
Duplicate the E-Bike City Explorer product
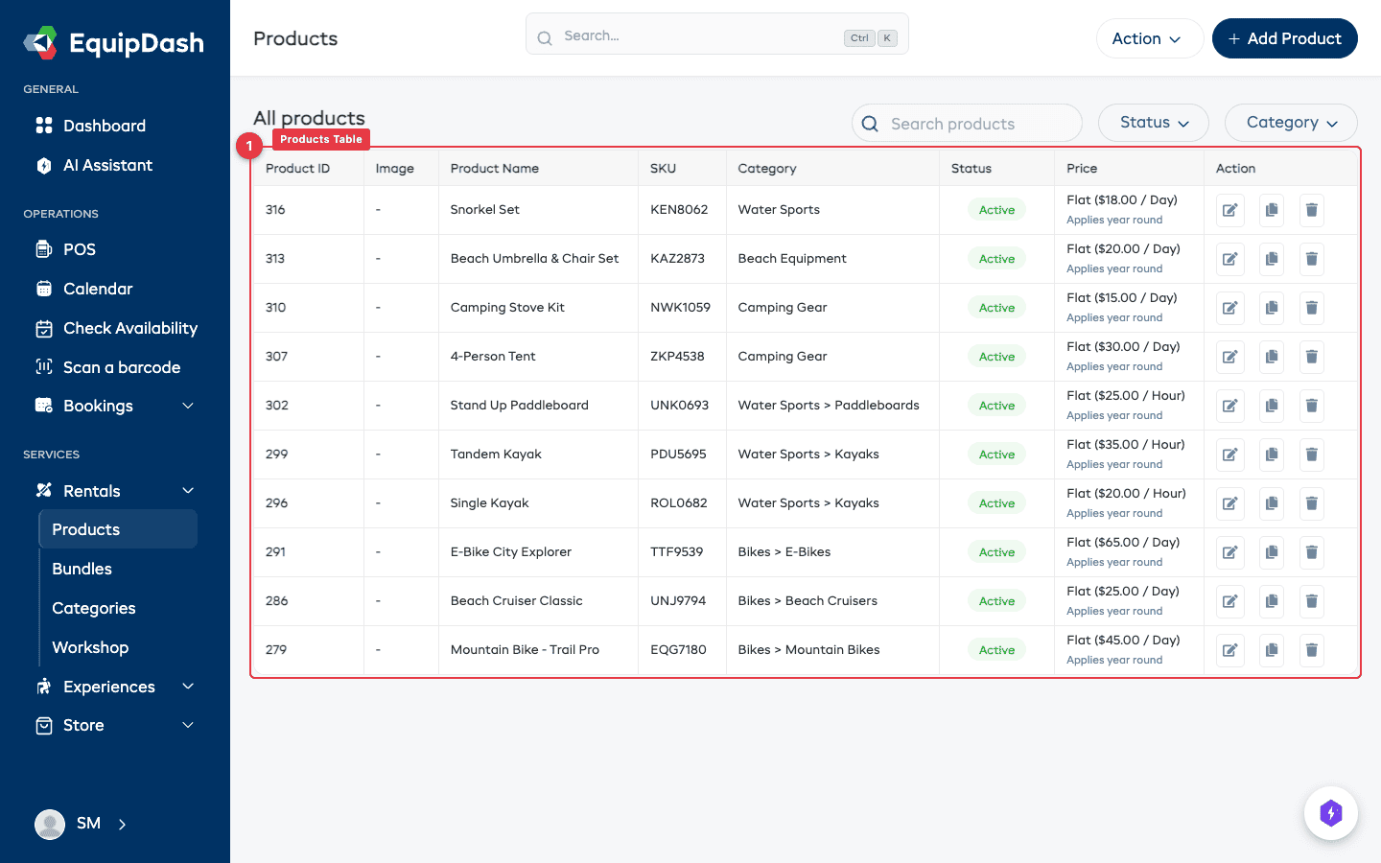coord(1271,552)
